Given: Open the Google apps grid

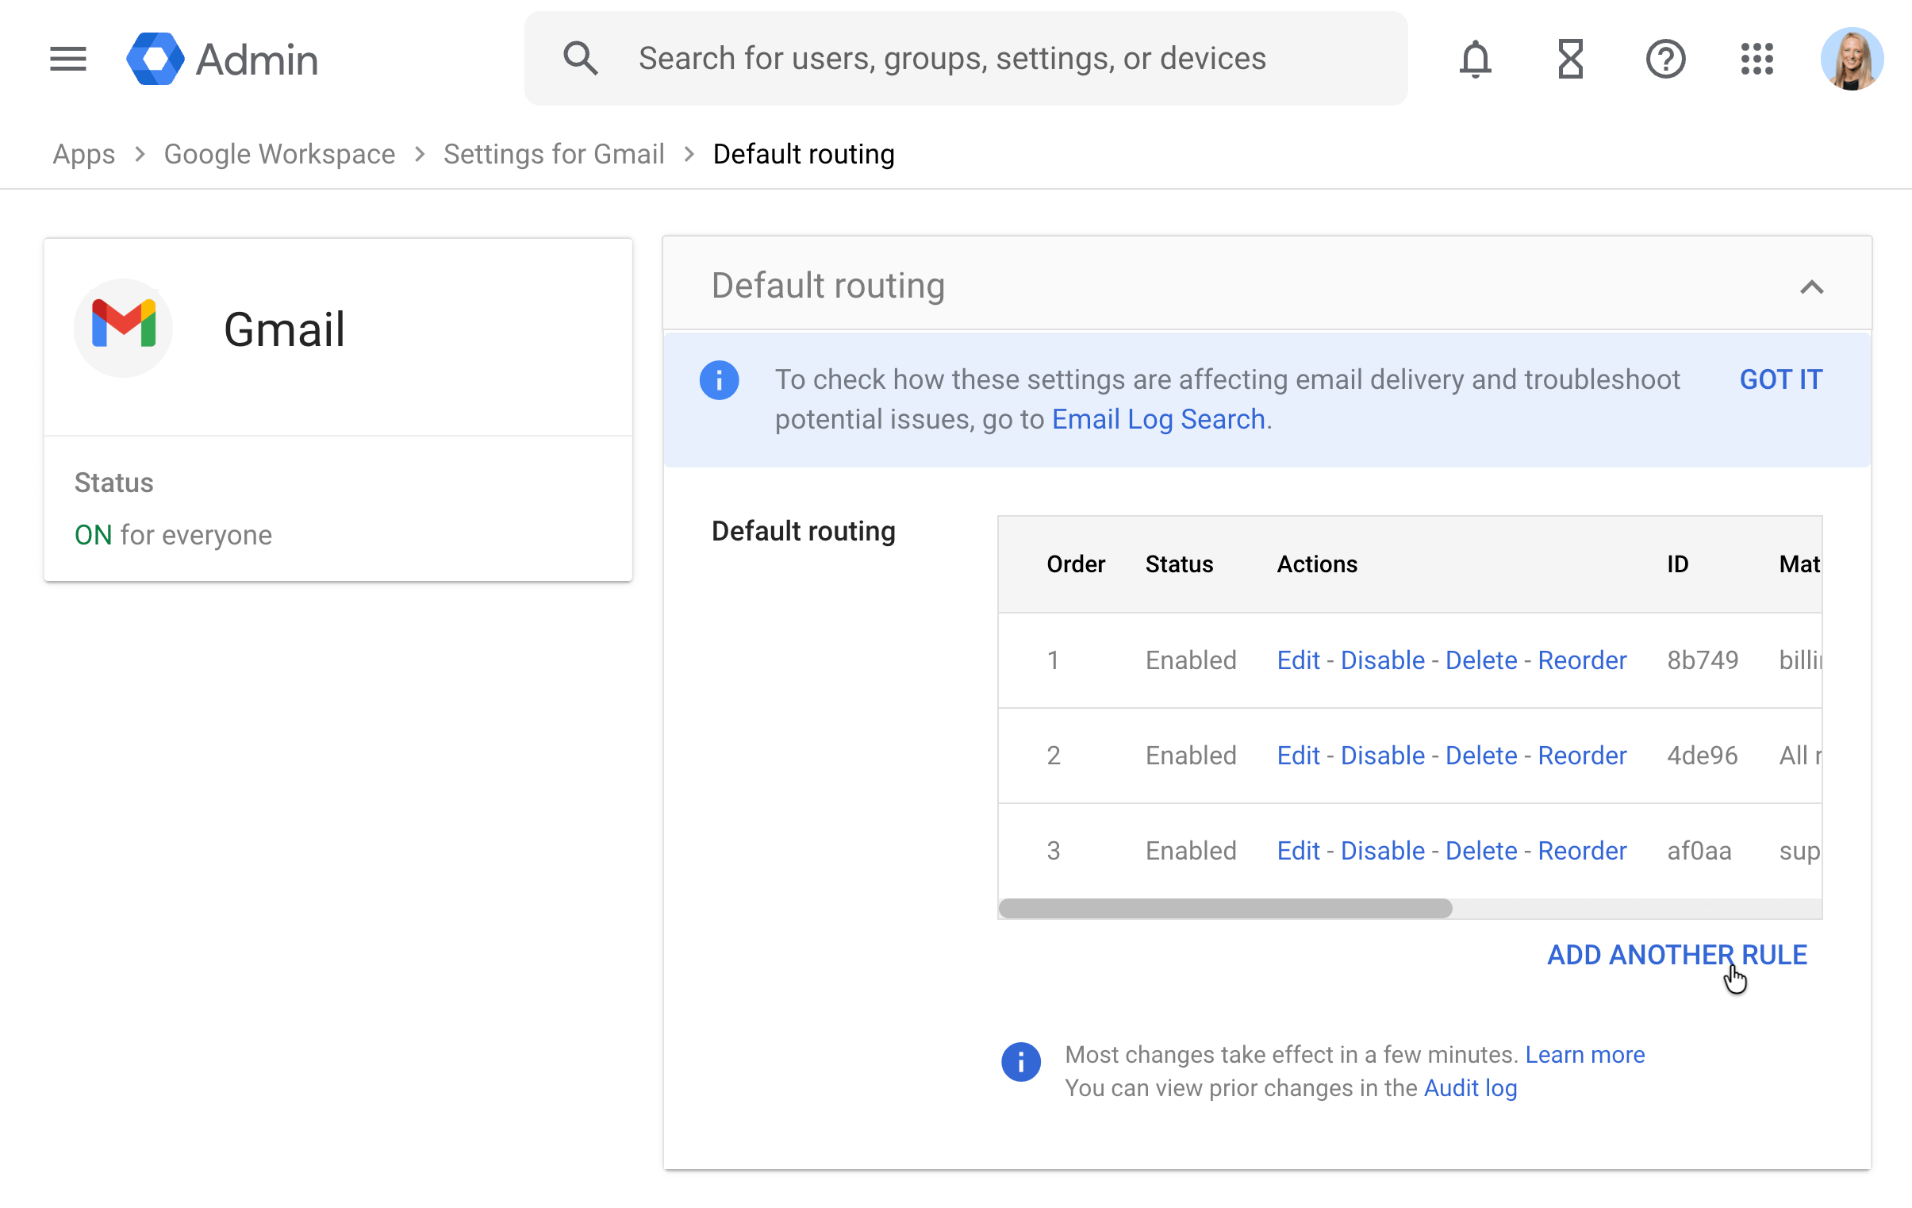Looking at the screenshot, I should click(x=1757, y=59).
